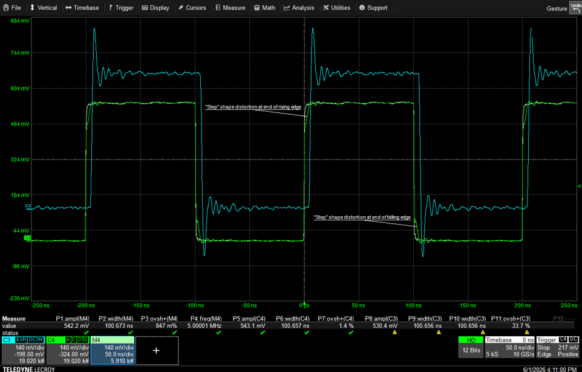This screenshot has height=372, width=582.
Task: Open the Measure menu
Action: coord(231,7)
